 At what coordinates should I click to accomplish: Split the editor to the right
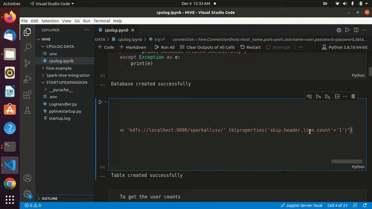(356, 30)
